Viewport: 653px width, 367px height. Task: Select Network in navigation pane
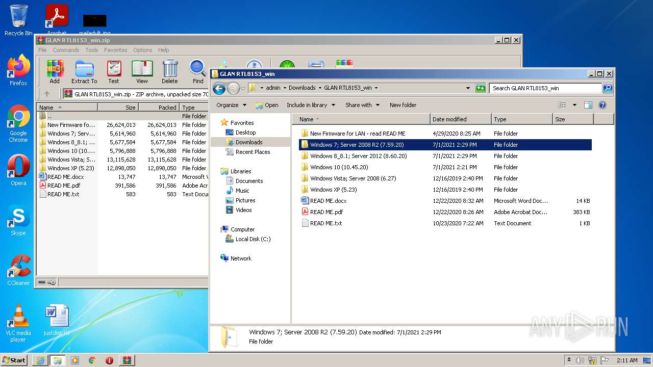click(241, 258)
